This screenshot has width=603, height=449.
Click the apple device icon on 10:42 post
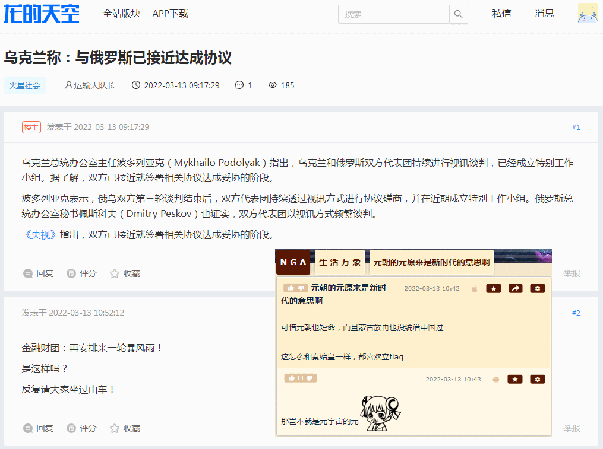point(475,289)
